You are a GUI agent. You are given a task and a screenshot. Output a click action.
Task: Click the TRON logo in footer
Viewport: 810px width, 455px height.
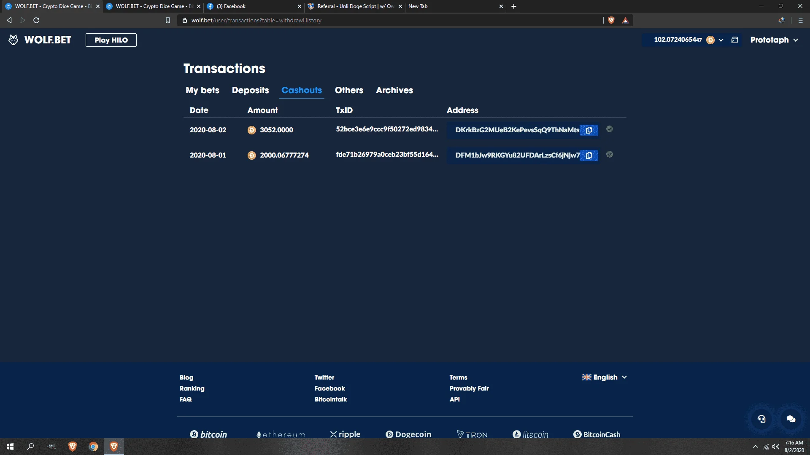click(472, 434)
